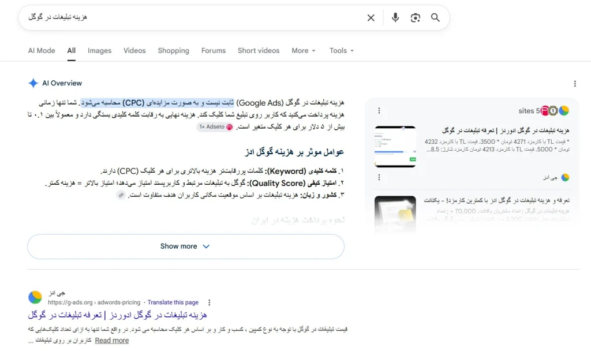The image size is (591, 351).
Task: Switch to Videos tab
Action: click(134, 51)
